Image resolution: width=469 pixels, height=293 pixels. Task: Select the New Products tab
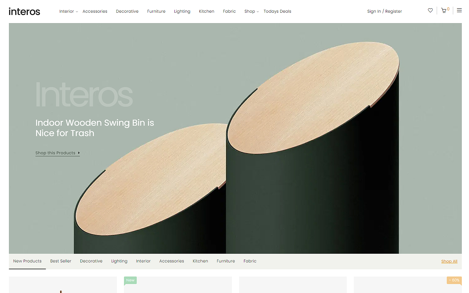27,261
